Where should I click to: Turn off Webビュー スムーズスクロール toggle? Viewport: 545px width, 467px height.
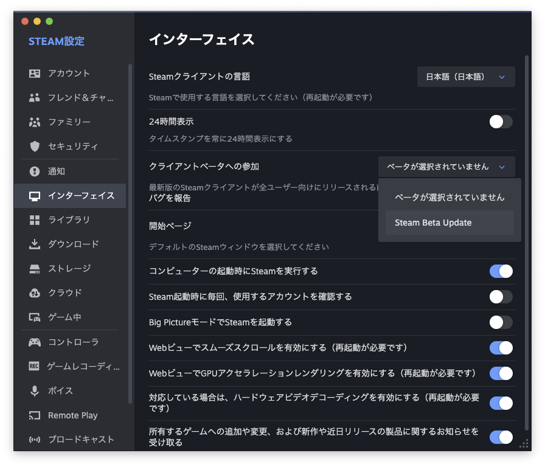501,348
